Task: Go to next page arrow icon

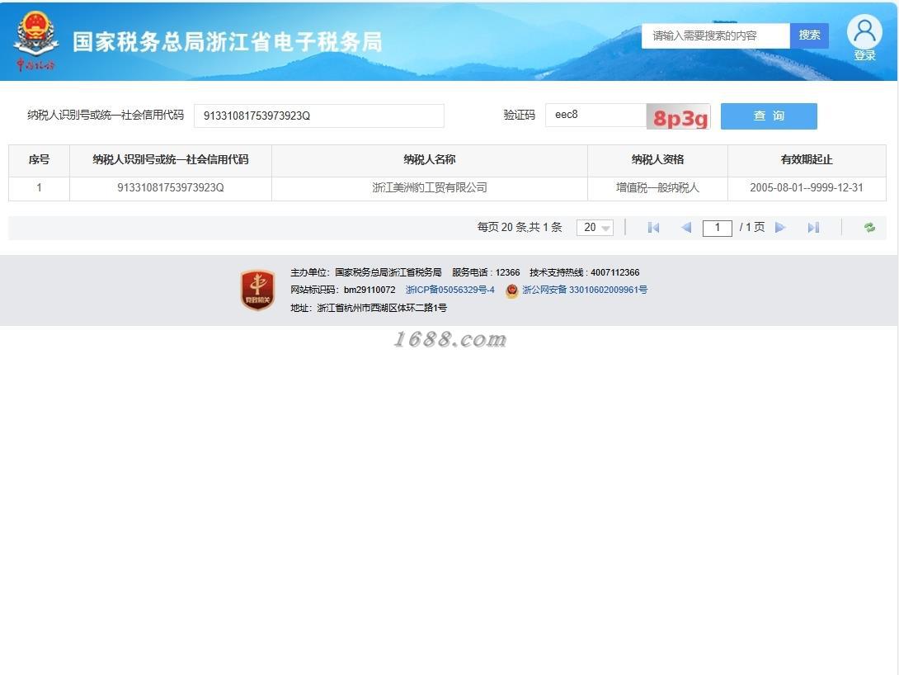Action: (x=779, y=228)
